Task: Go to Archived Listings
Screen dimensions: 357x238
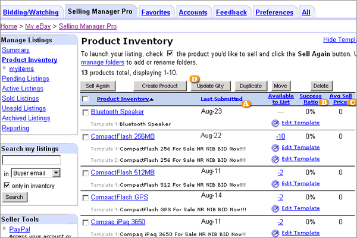Action: point(26,118)
